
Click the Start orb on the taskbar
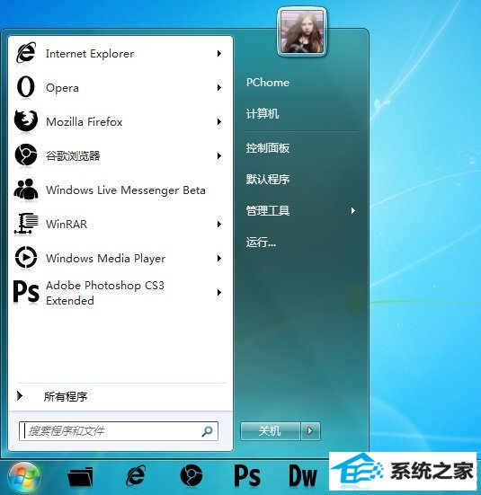(24, 477)
